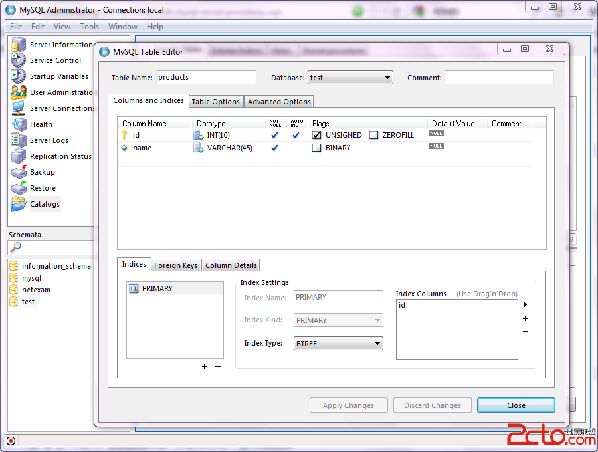The width and height of the screenshot is (598, 452).
Task: Toggle AUTO INC for id column
Action: point(296,135)
